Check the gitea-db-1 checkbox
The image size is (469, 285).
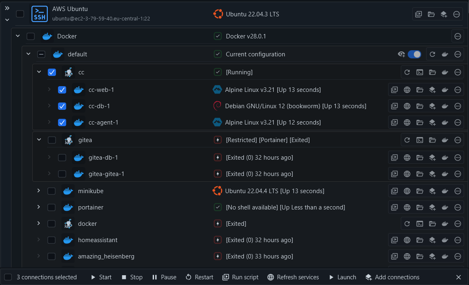[x=62, y=158]
